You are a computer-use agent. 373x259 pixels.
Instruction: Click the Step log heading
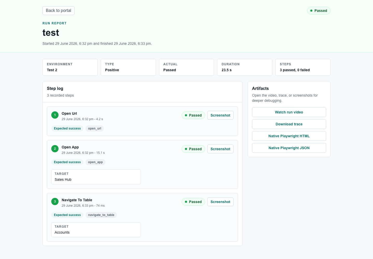(55, 88)
